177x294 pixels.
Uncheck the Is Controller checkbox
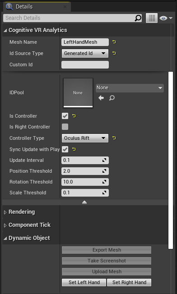65,116
